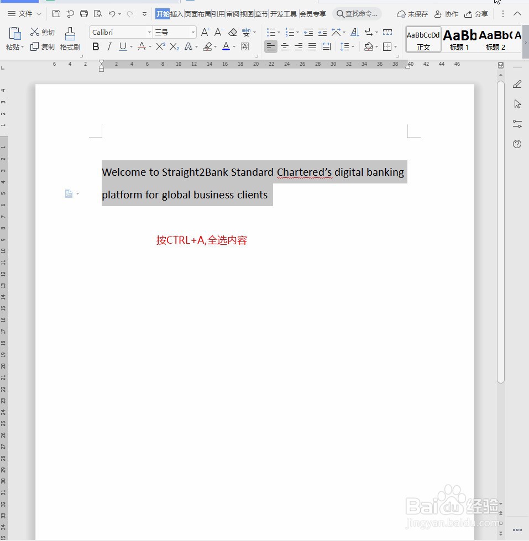Clear formatting with eraser icon

pos(233,32)
